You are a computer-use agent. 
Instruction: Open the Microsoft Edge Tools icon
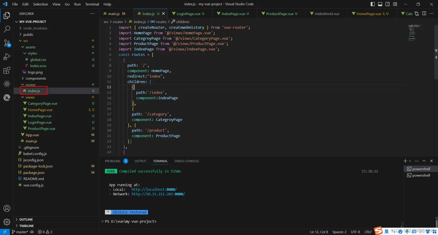[7, 98]
